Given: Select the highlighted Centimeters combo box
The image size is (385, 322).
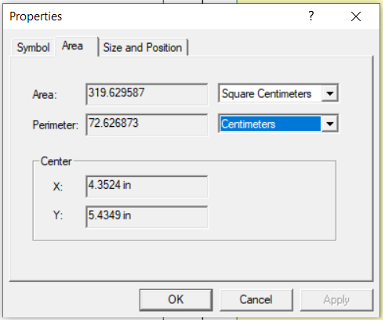Looking at the screenshot, I should (278, 124).
